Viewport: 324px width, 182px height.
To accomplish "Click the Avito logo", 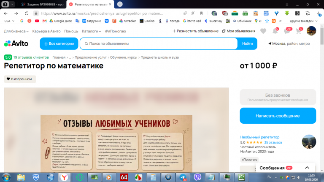I will 16,43.
